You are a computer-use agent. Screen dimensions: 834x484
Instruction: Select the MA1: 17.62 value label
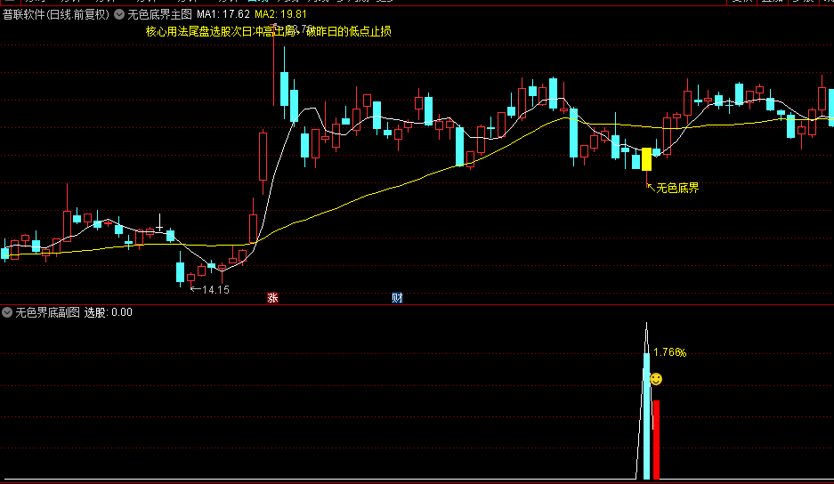223,14
